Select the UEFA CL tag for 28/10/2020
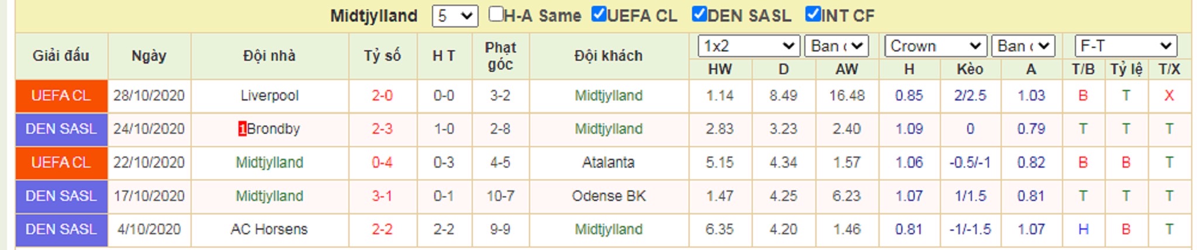 click(x=61, y=96)
